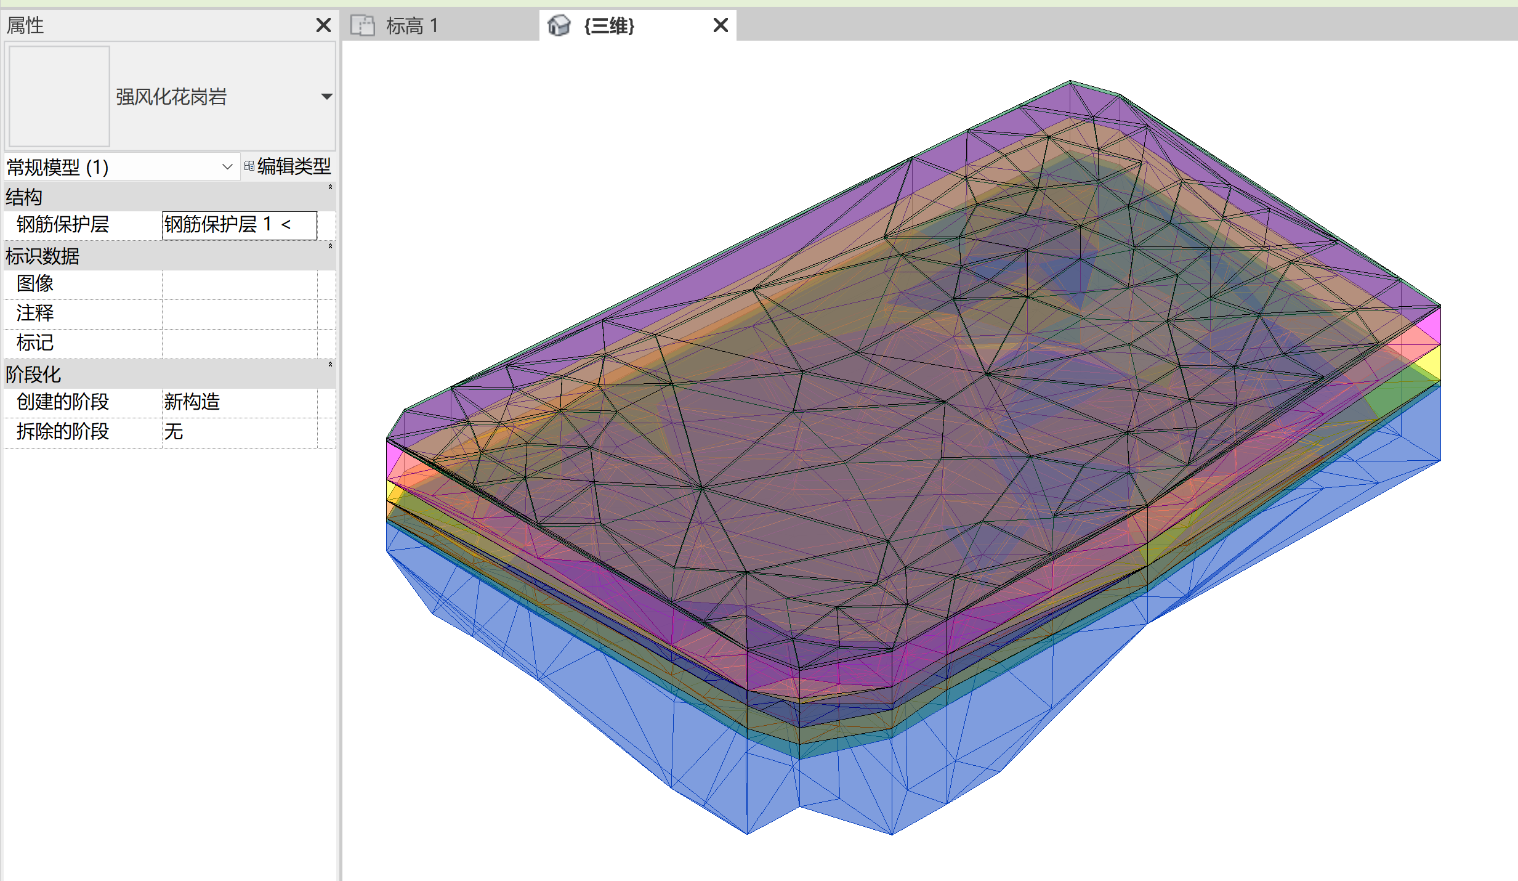Click the 标记 value field
1518x881 pixels.
[239, 343]
